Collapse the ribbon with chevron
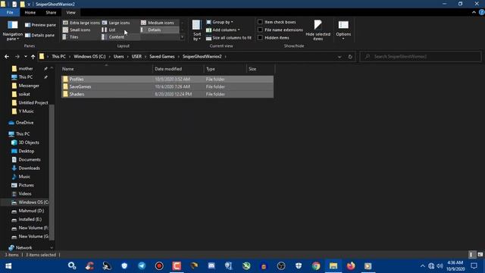The image size is (485, 273). tap(474, 12)
